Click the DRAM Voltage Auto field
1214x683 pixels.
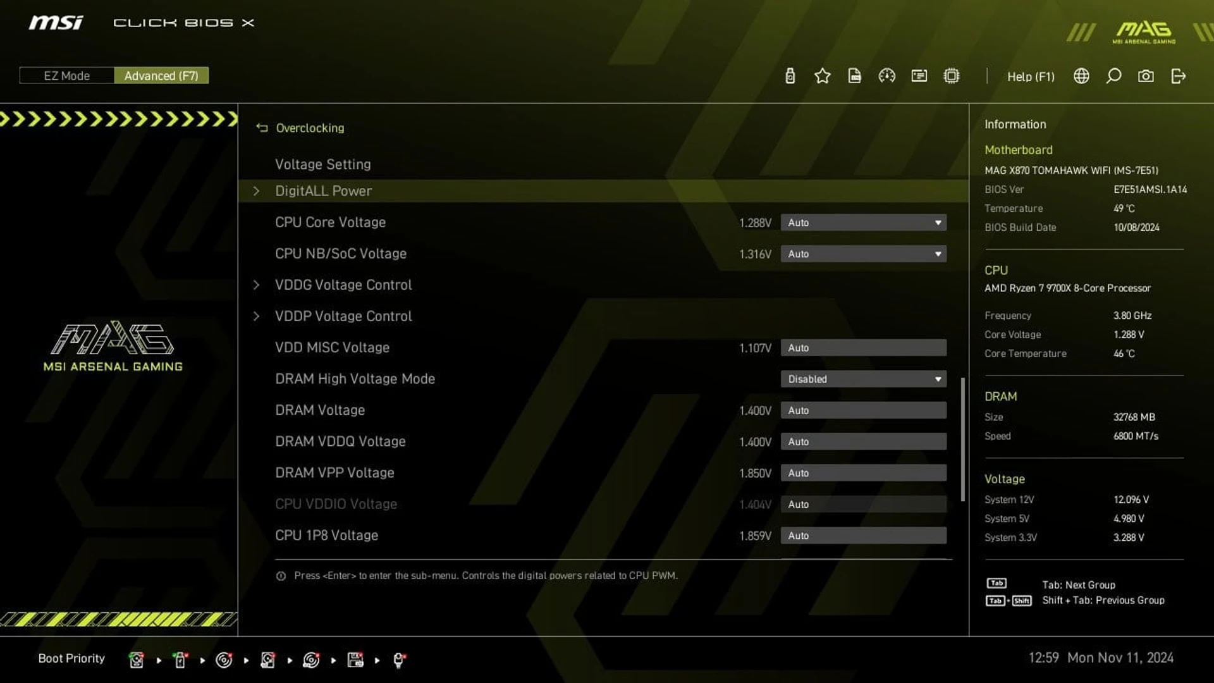[x=863, y=410]
